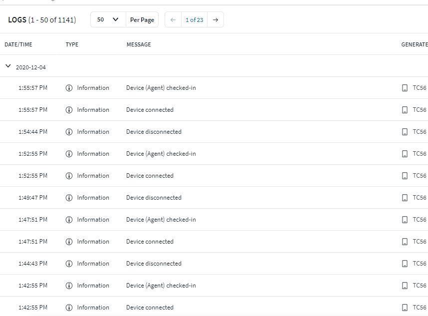Click info icon on 1:47:51 PM connected row
The height and width of the screenshot is (316, 428).
(69, 242)
